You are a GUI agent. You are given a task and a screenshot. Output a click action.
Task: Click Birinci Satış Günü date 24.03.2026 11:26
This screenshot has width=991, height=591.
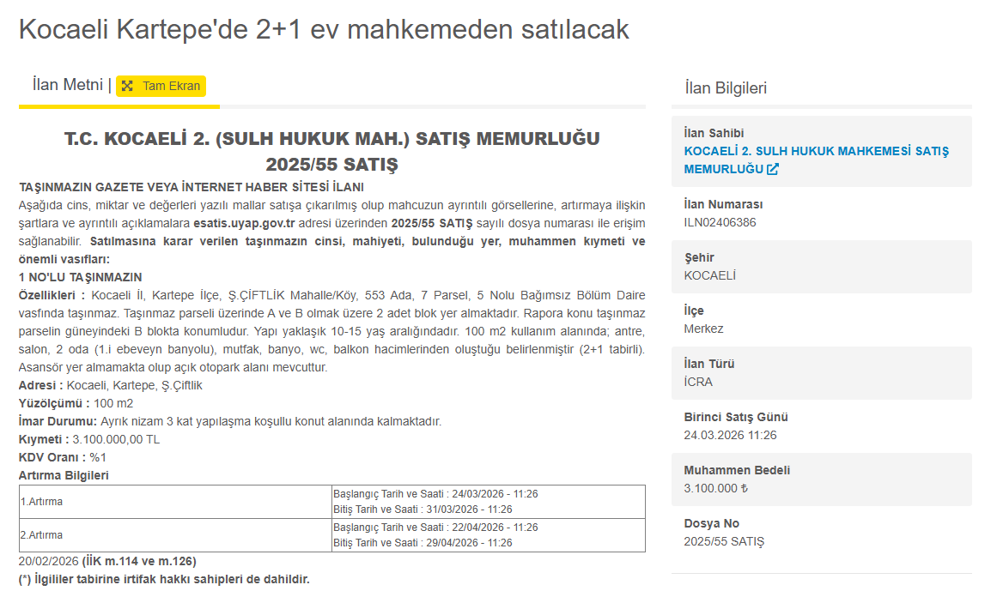[730, 435]
